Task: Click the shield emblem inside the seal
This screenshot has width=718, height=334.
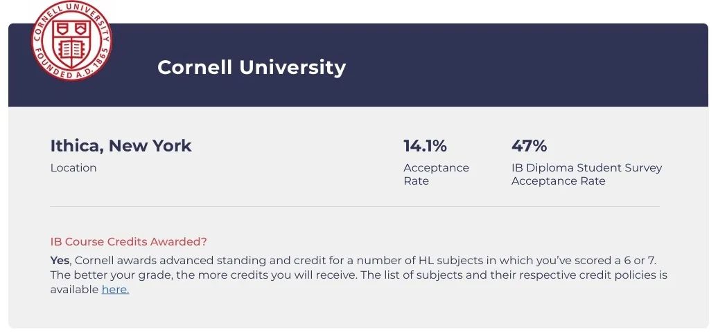Action: 71,42
